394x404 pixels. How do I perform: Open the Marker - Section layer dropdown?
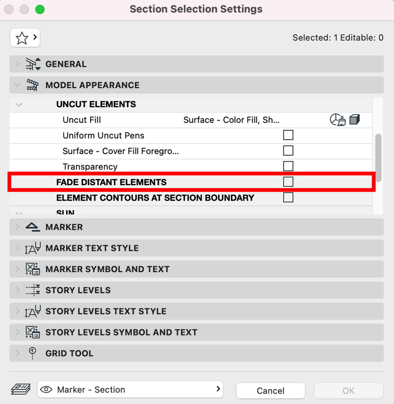pyautogui.click(x=130, y=389)
